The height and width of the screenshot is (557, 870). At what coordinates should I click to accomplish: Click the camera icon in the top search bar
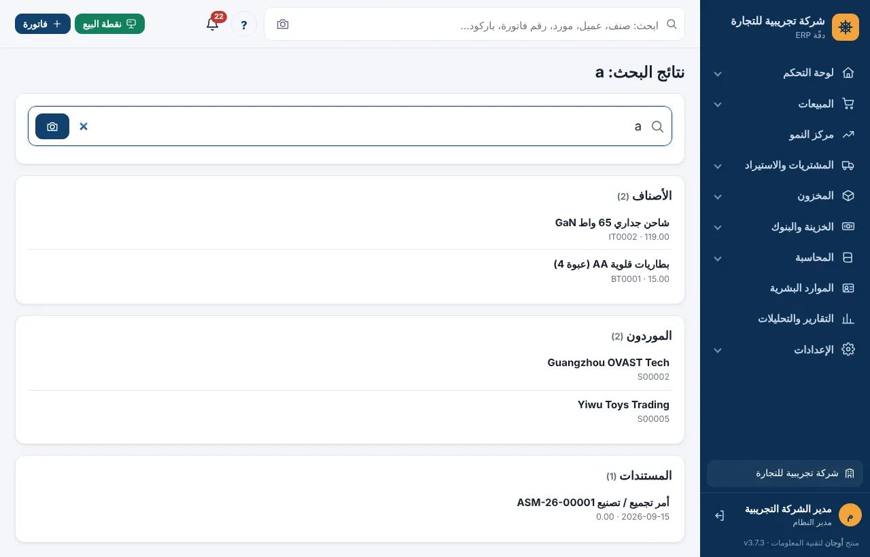(283, 24)
